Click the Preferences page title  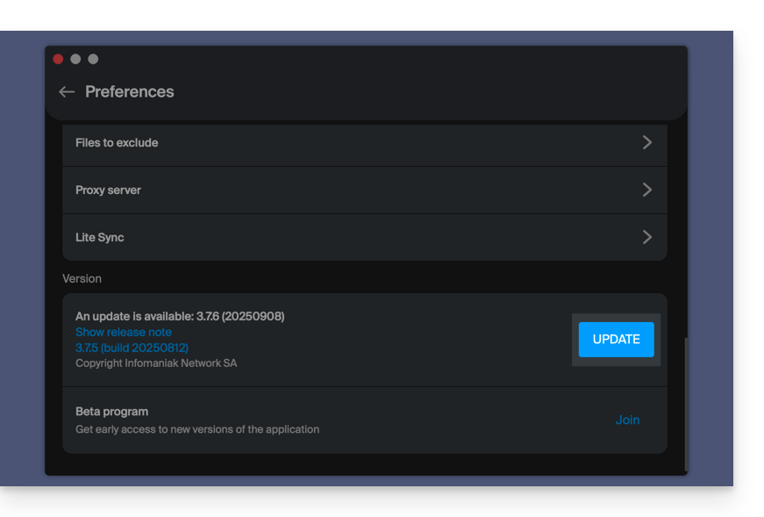[x=130, y=92]
